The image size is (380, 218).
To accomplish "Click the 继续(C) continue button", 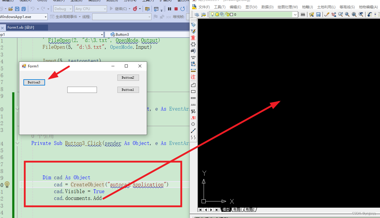I will click(x=119, y=9).
